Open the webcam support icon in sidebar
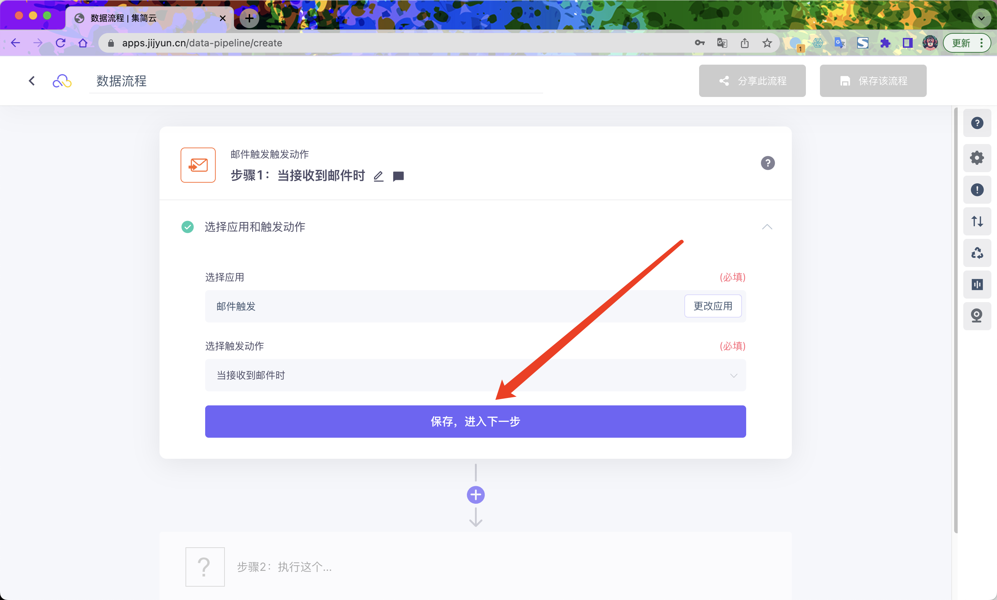The width and height of the screenshot is (997, 600). tap(977, 316)
